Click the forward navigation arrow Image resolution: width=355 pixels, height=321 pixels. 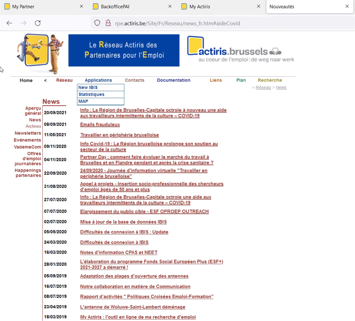24,23
